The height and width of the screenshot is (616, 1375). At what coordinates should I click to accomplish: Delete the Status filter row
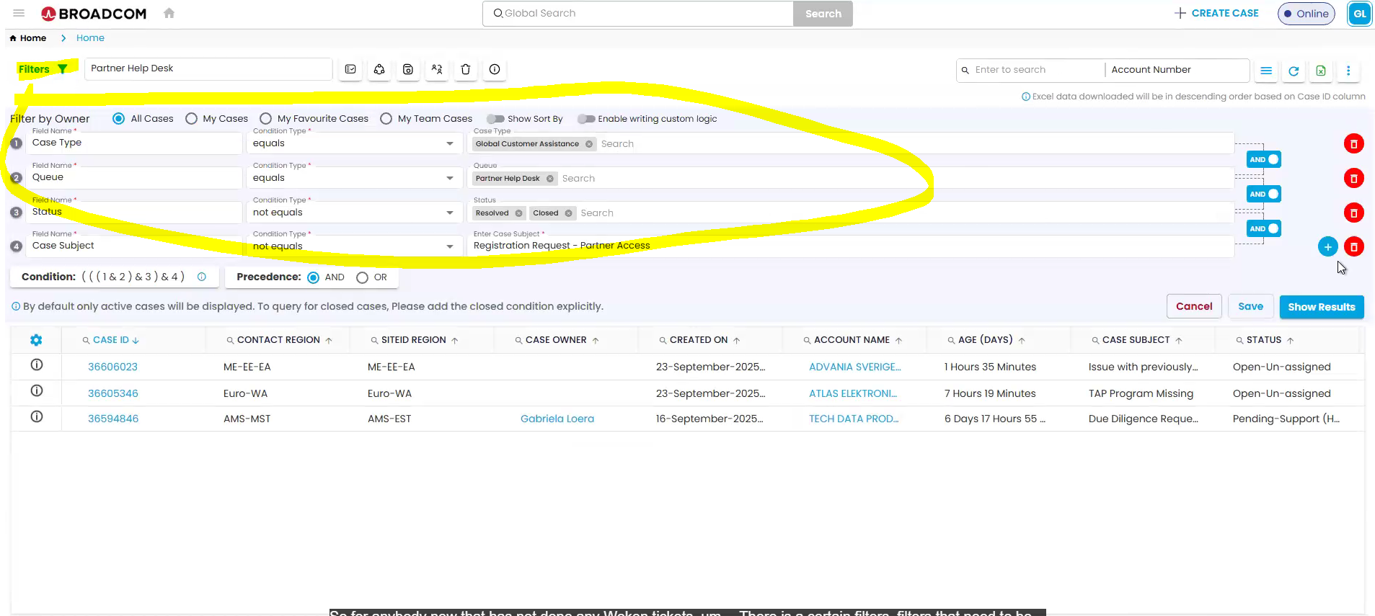click(x=1354, y=213)
